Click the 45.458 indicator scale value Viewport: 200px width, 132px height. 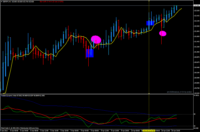[x=196, y=128]
